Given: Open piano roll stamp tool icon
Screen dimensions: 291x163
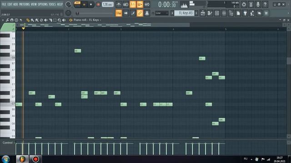Looking at the screenshot, I should (16, 20).
